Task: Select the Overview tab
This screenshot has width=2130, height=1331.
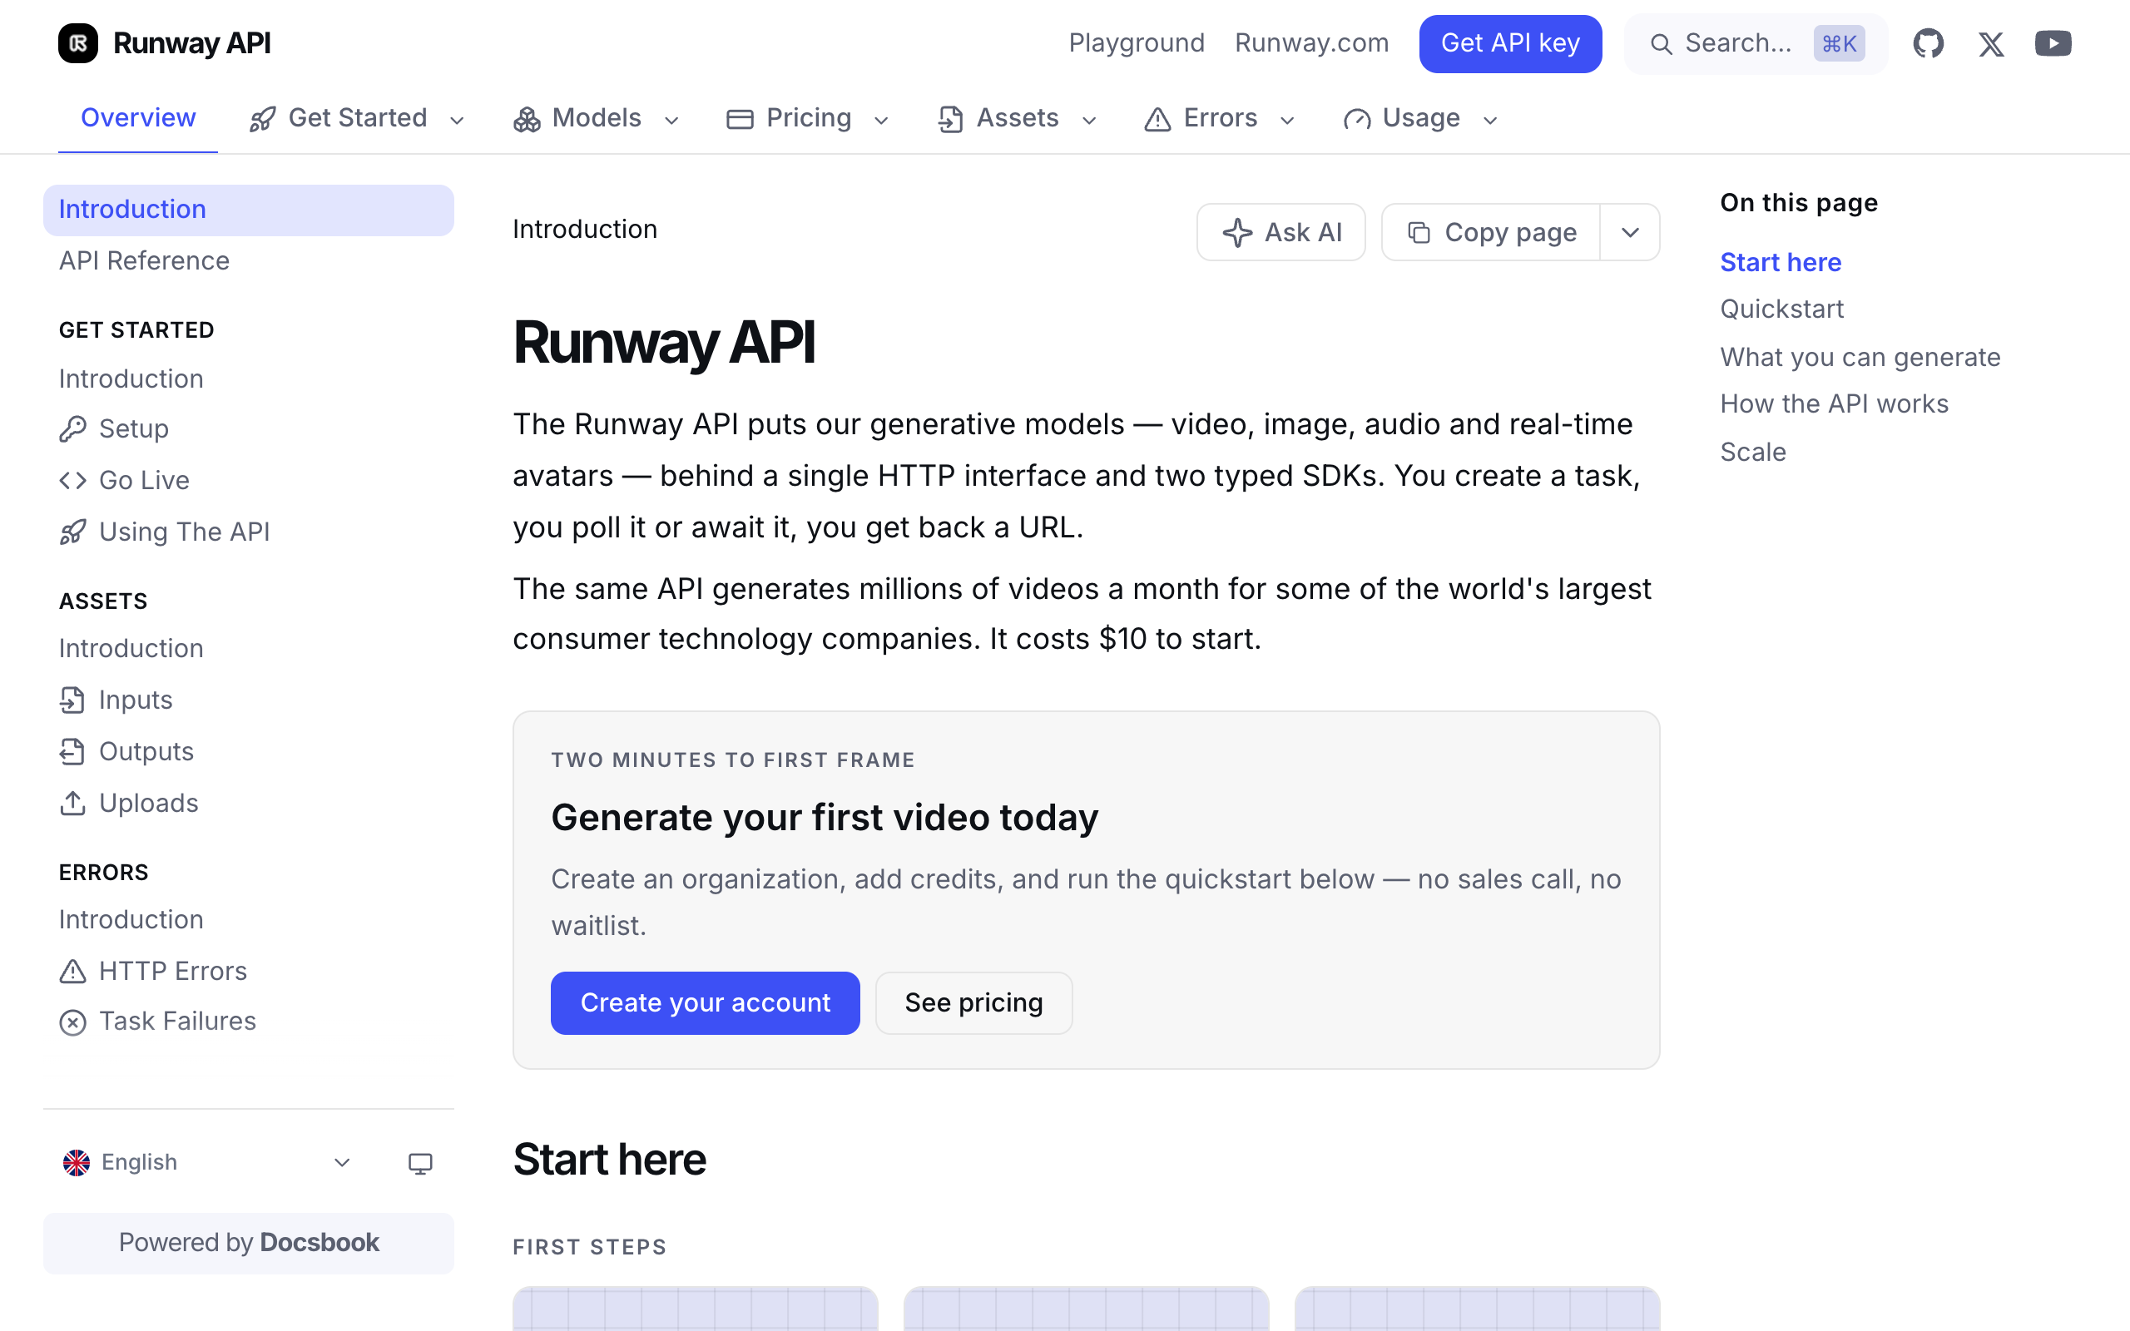Action: pyautogui.click(x=138, y=118)
